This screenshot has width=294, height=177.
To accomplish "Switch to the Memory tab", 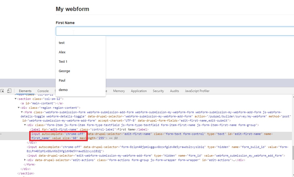I will point(119,91).
